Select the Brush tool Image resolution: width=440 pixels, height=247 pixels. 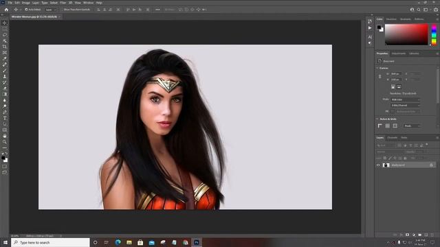pos(5,70)
